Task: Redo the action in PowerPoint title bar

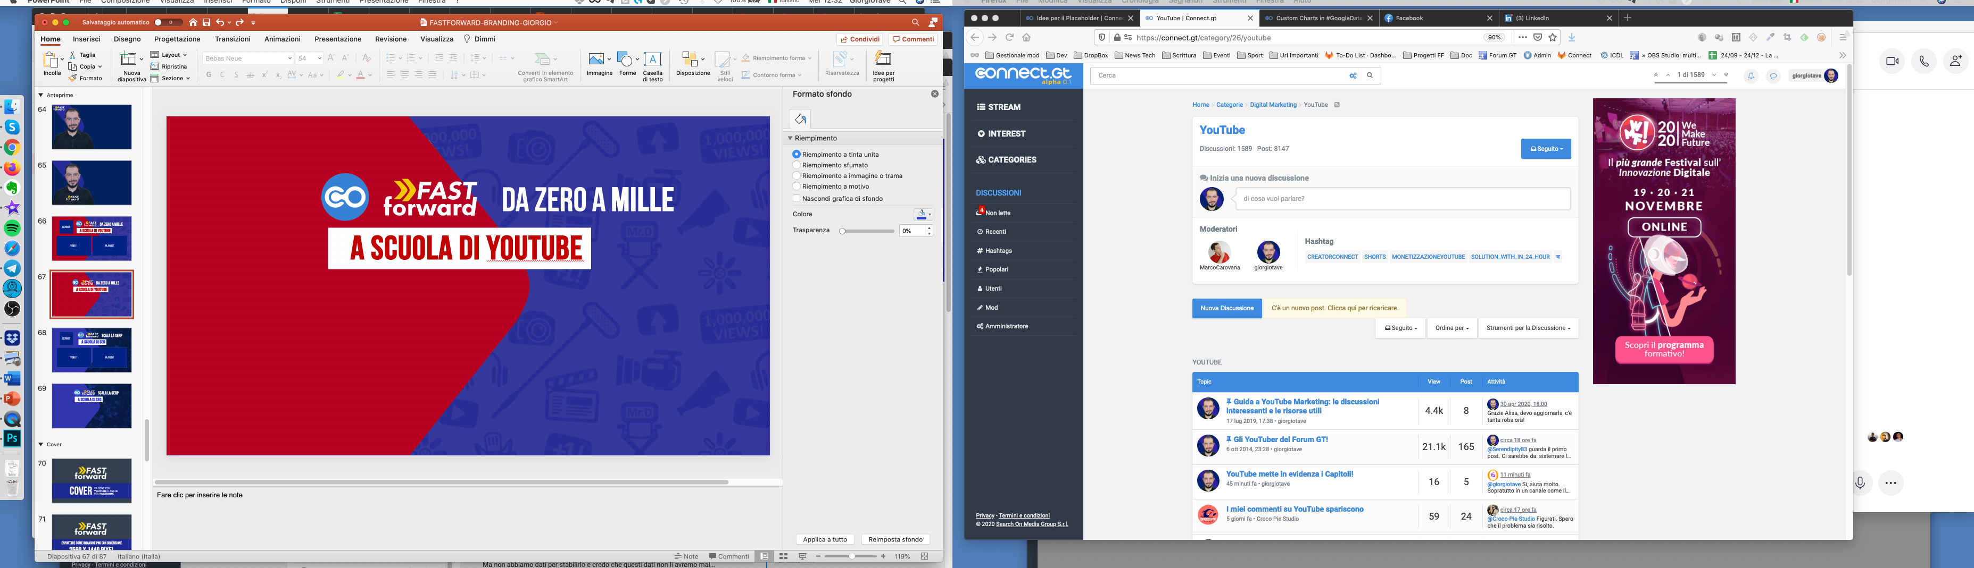Action: click(x=239, y=23)
